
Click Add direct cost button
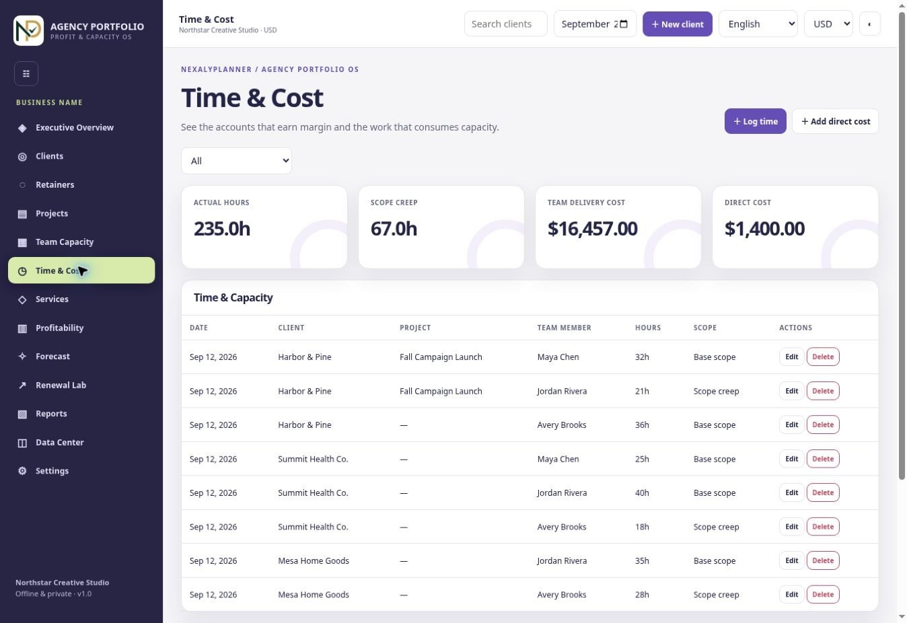[x=835, y=122]
